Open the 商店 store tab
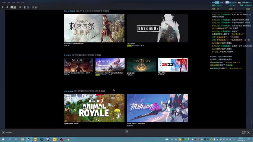The width and height of the screenshot is (253, 142). point(13,7)
